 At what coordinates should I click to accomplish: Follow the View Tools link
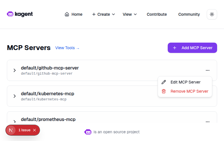67,48
